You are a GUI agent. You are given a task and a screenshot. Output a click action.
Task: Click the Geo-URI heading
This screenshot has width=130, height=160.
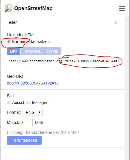[15, 76]
